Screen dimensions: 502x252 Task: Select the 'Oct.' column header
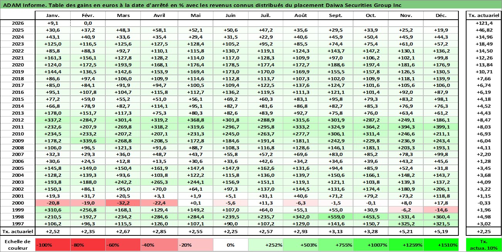371,15
